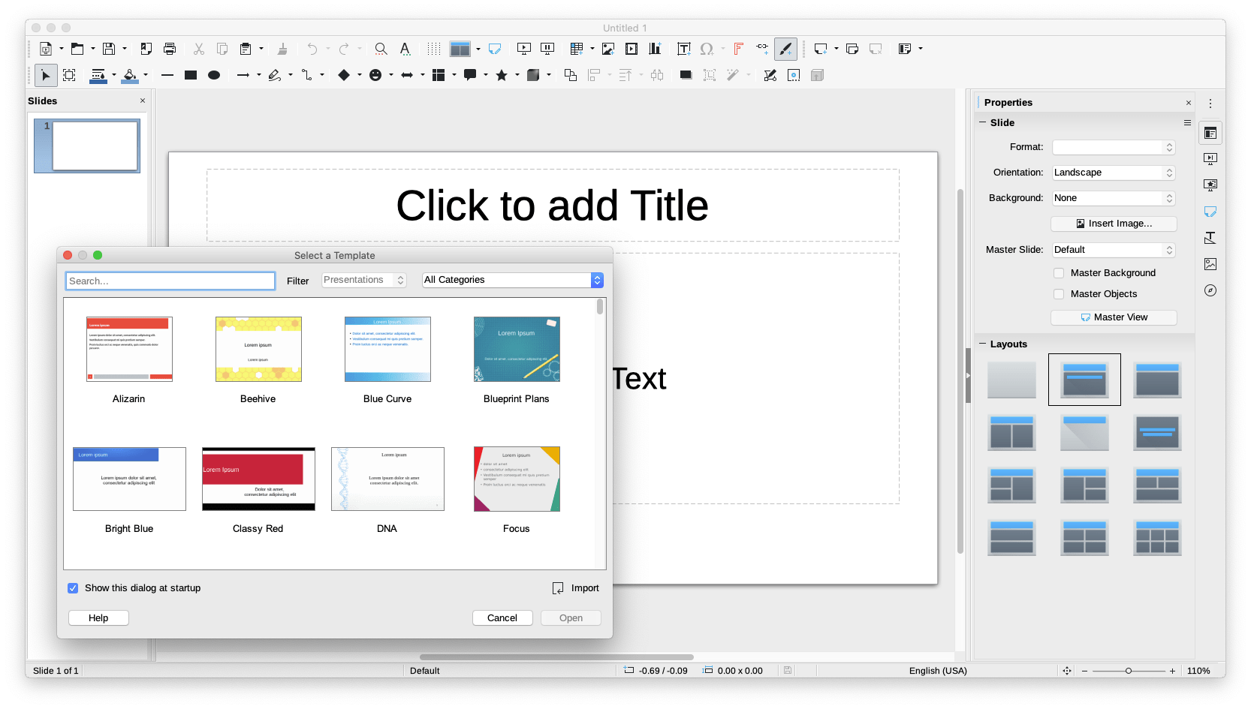Select the DNA template thumbnail
1251x709 pixels.
[x=387, y=479]
